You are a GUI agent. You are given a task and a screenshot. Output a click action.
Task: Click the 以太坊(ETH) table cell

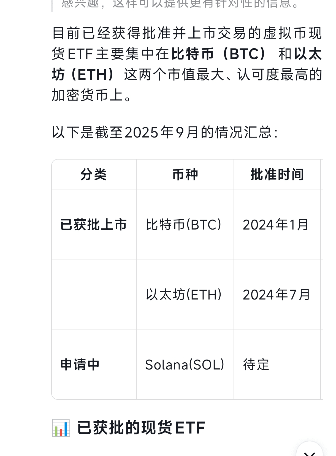tap(185, 295)
